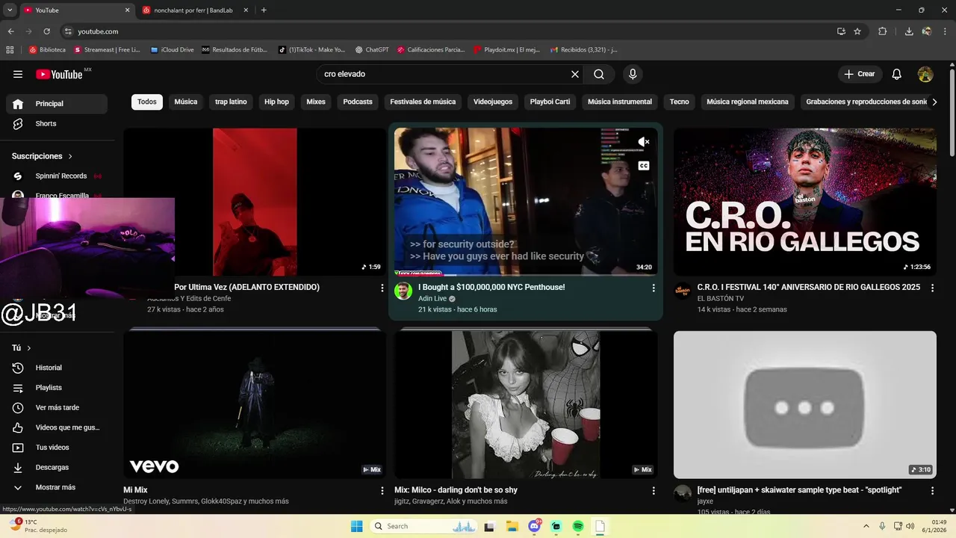Unmute the Adin Live preview video
The image size is (956, 538).
[644, 142]
